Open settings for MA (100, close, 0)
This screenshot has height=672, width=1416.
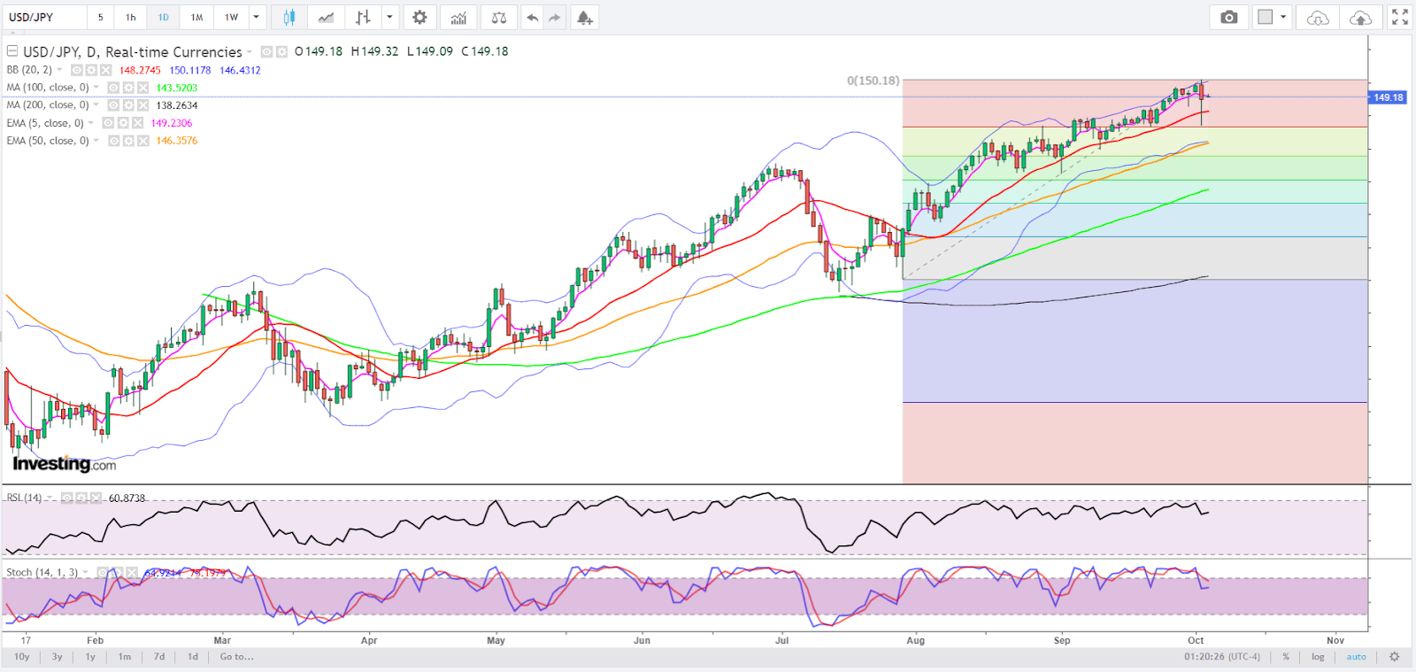128,88
